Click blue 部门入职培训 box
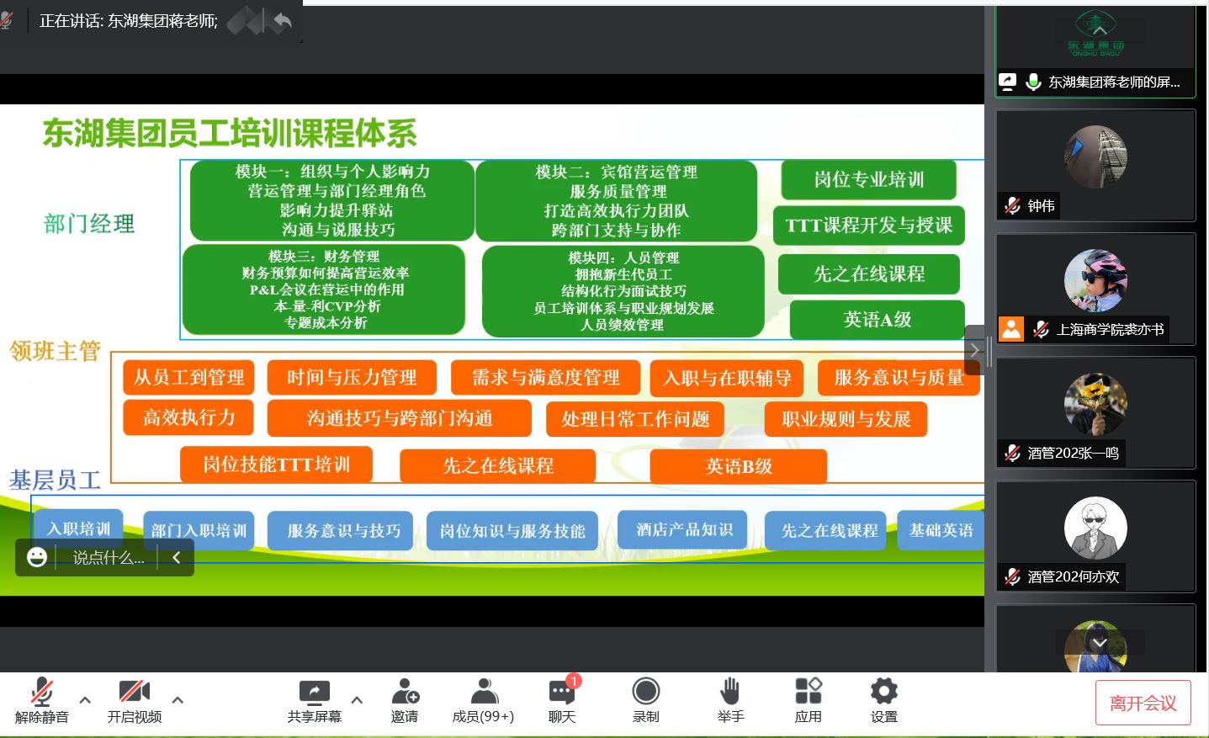 [x=199, y=530]
